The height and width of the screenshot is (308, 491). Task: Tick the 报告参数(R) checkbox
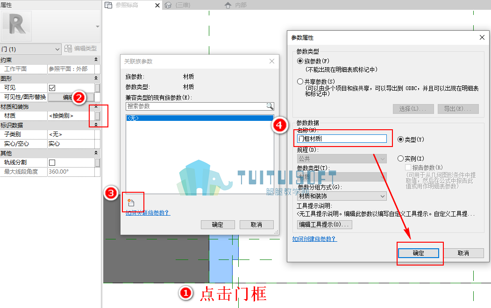click(408, 167)
